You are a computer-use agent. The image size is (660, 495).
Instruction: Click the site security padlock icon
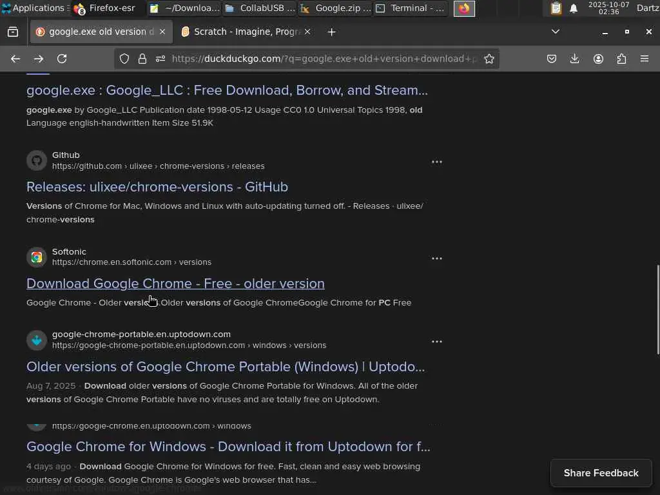142,59
